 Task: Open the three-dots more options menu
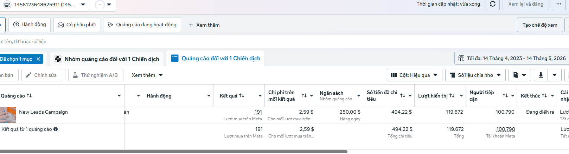click(x=559, y=4)
